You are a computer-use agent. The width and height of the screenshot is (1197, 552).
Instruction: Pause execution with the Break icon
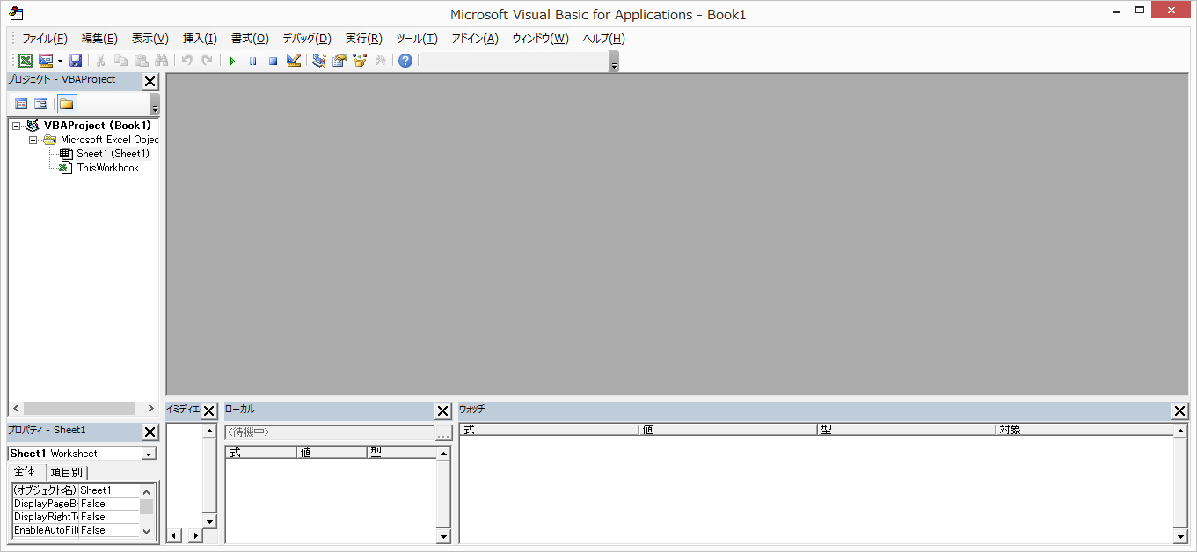click(x=252, y=60)
